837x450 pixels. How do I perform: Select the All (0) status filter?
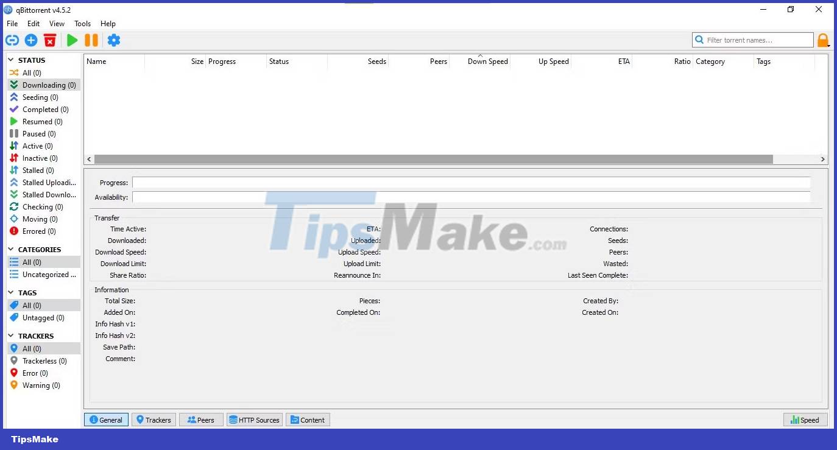point(43,72)
